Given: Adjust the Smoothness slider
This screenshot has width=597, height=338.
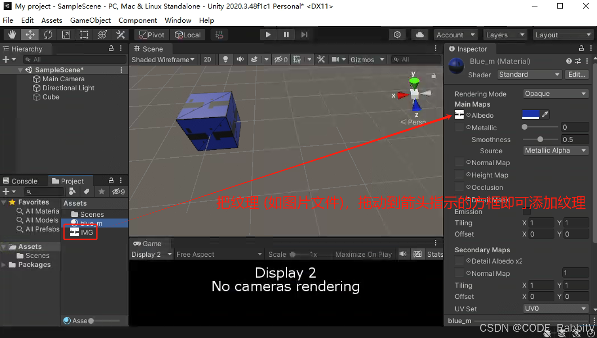Looking at the screenshot, I should tap(541, 139).
